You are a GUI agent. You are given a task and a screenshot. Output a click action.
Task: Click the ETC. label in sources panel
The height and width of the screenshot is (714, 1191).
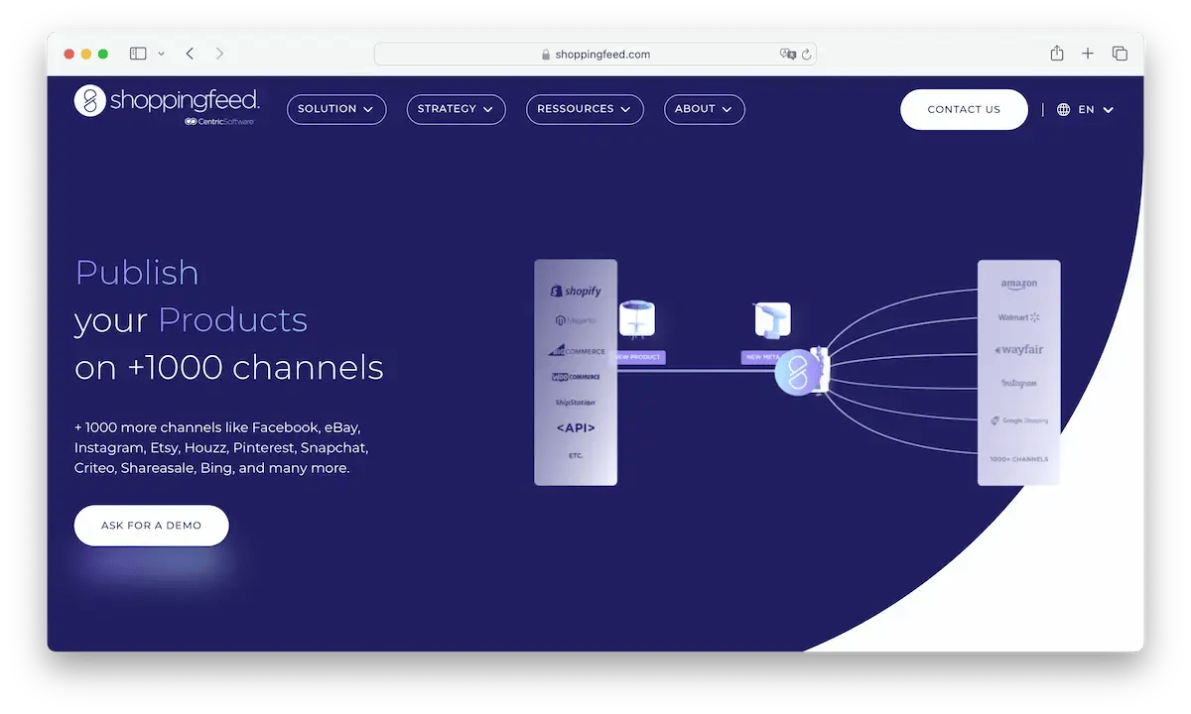point(576,455)
